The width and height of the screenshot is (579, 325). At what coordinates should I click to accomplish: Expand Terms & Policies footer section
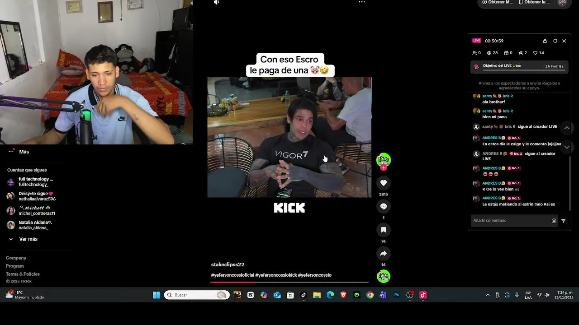23,274
